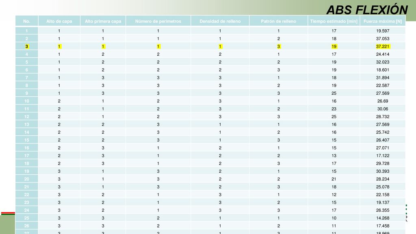Viewport: 416px width, 234px height.
Task: Click the force value 25.078
Action: (383, 187)
